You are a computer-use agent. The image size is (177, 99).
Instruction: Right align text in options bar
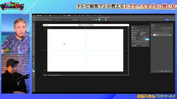click(x=96, y=20)
